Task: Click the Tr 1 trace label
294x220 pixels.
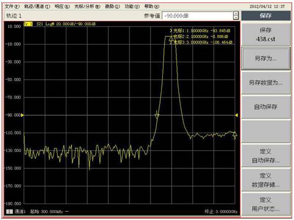Action: click(x=28, y=24)
